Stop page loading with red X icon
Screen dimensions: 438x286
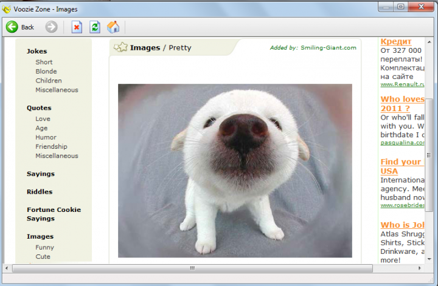click(x=77, y=27)
